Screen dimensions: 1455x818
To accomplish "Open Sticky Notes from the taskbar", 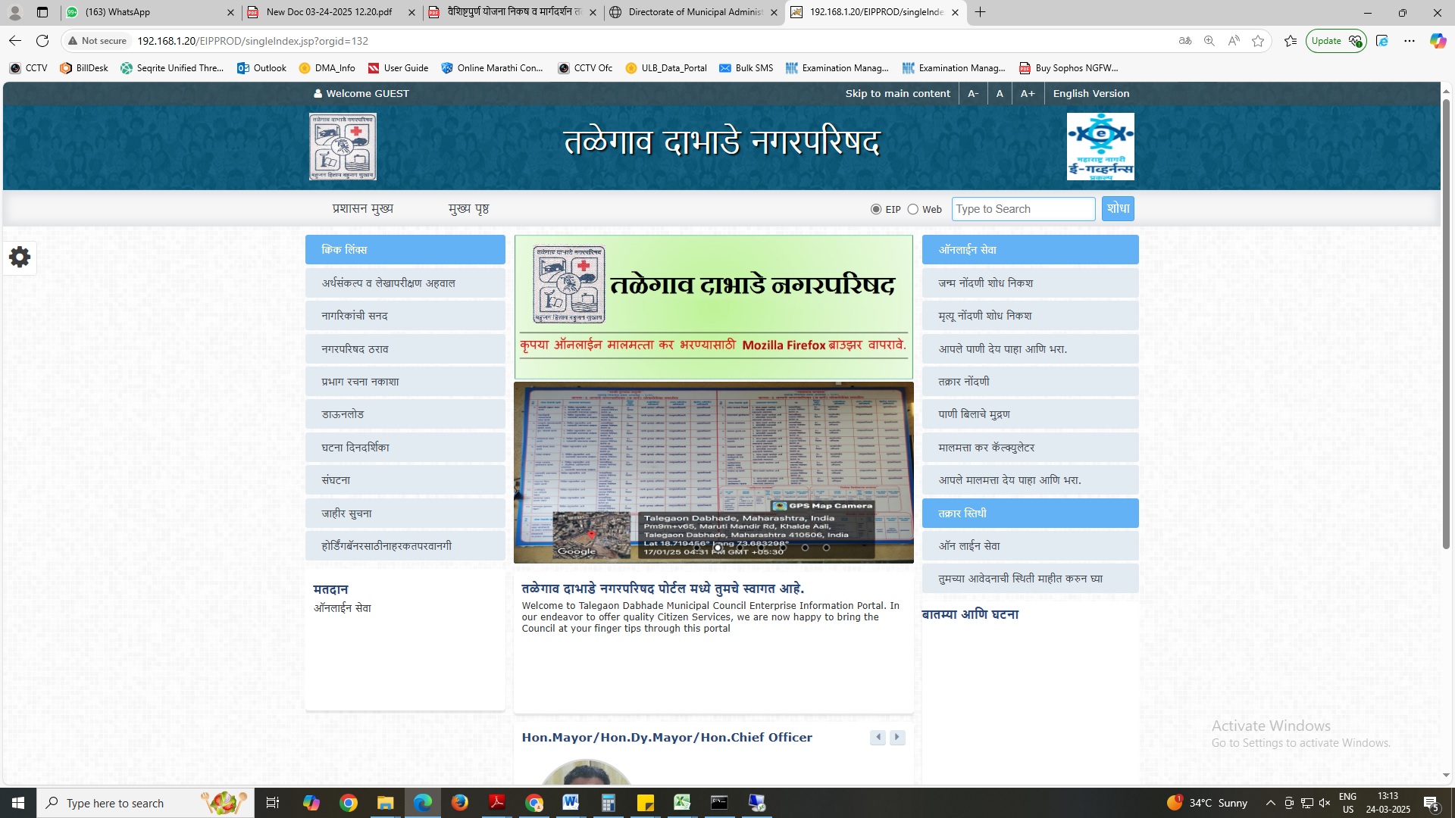I will [x=645, y=803].
